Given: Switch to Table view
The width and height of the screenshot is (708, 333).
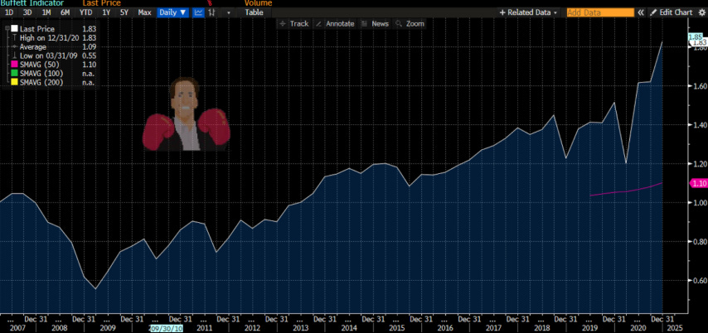Looking at the screenshot, I should [254, 12].
